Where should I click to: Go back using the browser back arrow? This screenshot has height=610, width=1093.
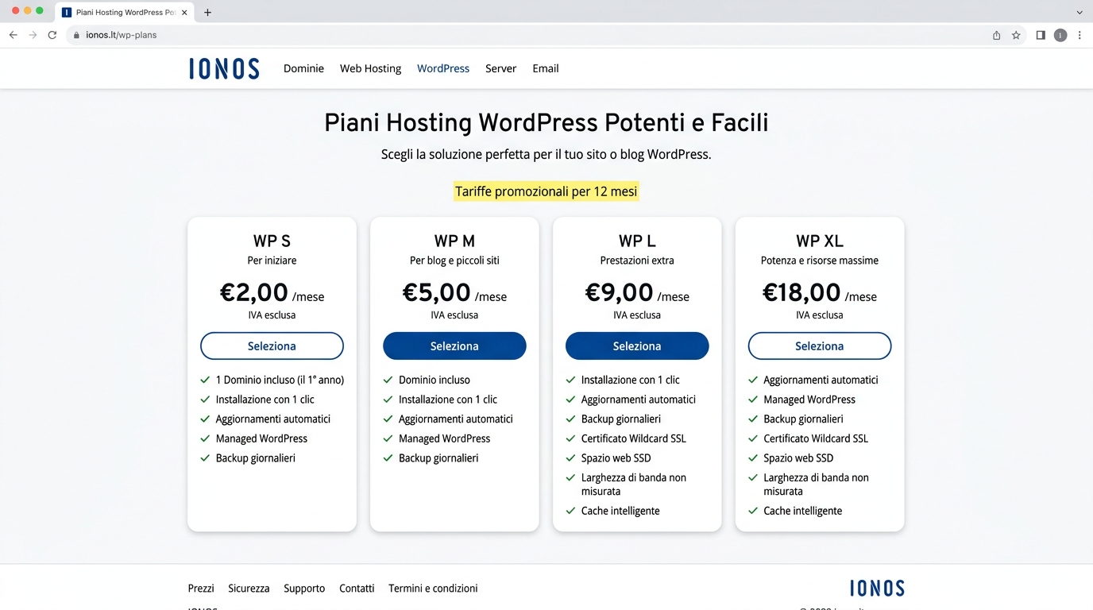13,35
